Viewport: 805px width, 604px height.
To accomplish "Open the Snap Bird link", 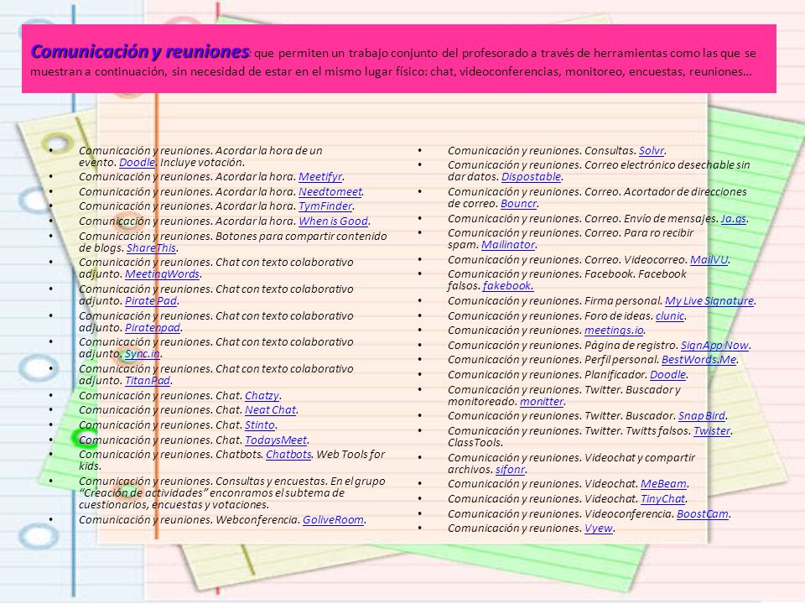I will 702,415.
